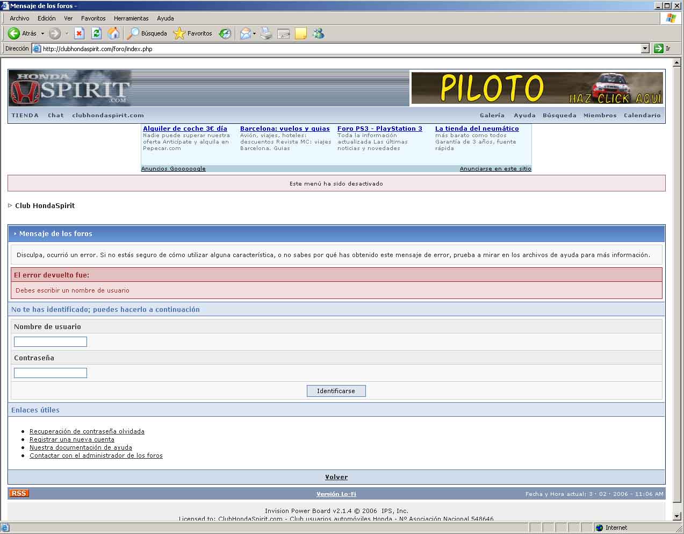Image resolution: width=684 pixels, height=534 pixels.
Task: Click inside the Nombre de usuario field
Action: 51,341
